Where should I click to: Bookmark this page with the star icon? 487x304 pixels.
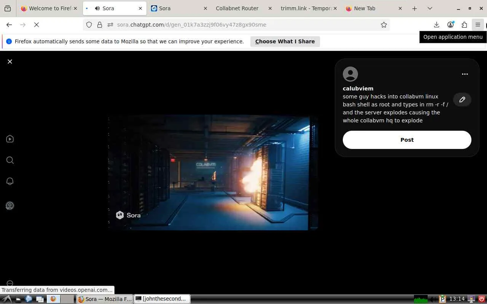pos(384,25)
